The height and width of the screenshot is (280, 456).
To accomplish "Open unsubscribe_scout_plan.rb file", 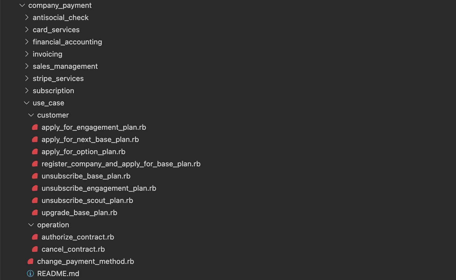I will click(x=87, y=201).
